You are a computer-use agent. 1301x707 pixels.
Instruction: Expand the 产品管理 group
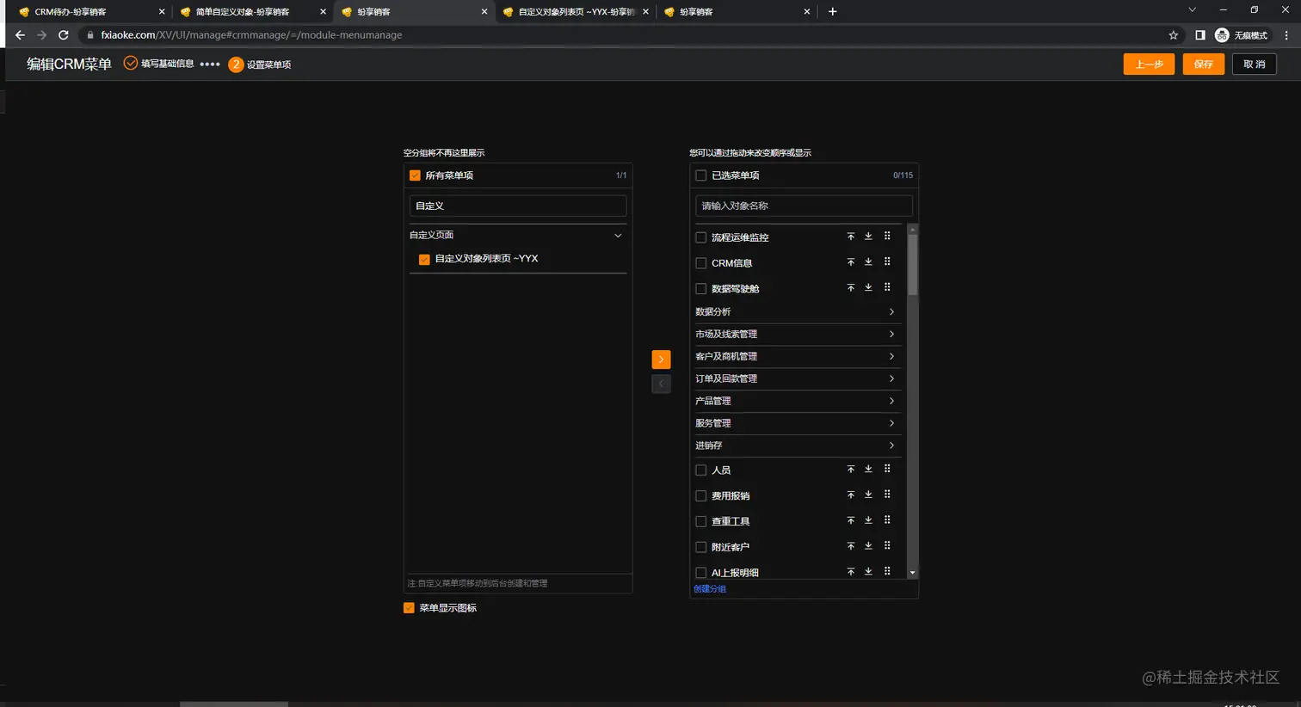(x=891, y=401)
